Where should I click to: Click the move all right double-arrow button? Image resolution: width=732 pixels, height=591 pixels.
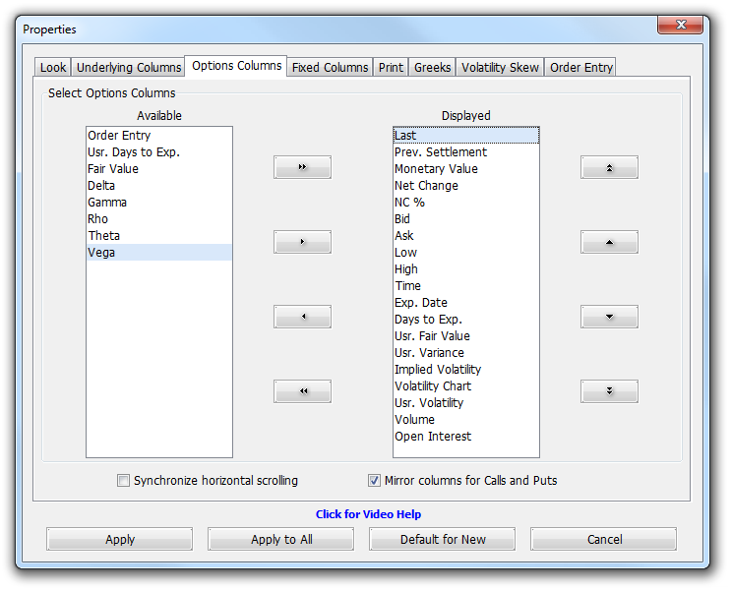pos(302,167)
